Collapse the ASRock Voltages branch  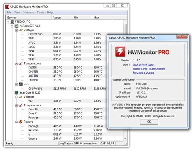coord(17,31)
